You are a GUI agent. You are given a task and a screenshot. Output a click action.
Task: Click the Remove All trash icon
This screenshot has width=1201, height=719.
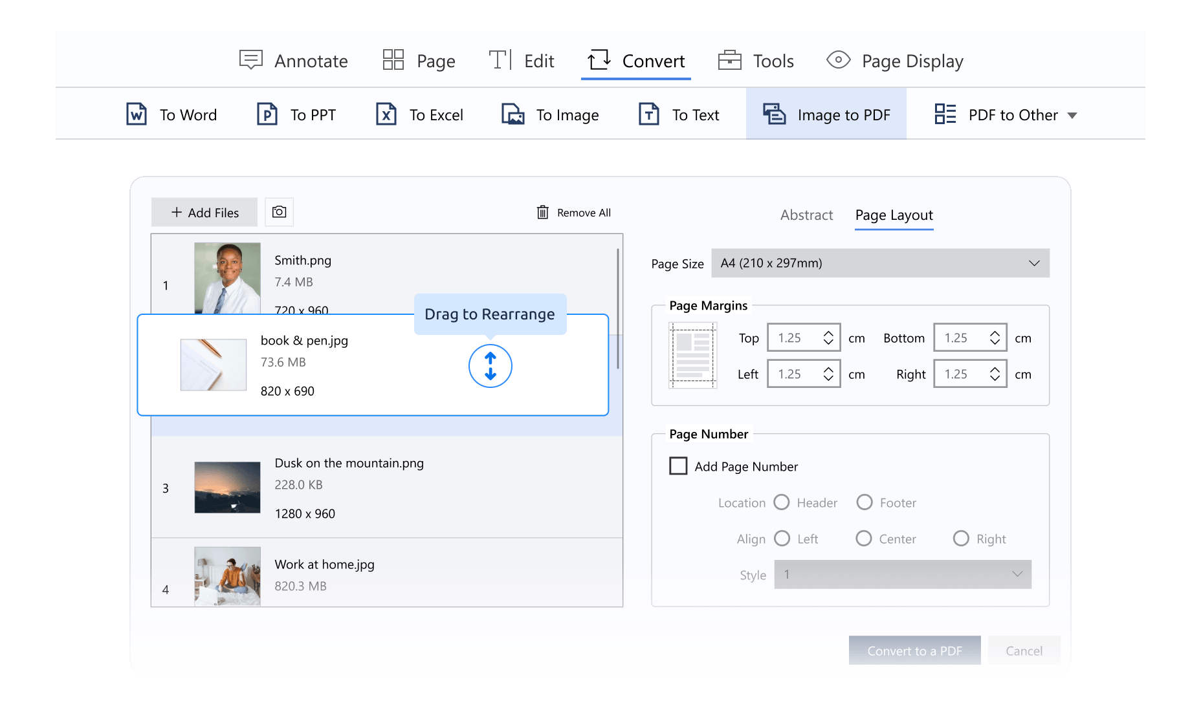point(543,212)
